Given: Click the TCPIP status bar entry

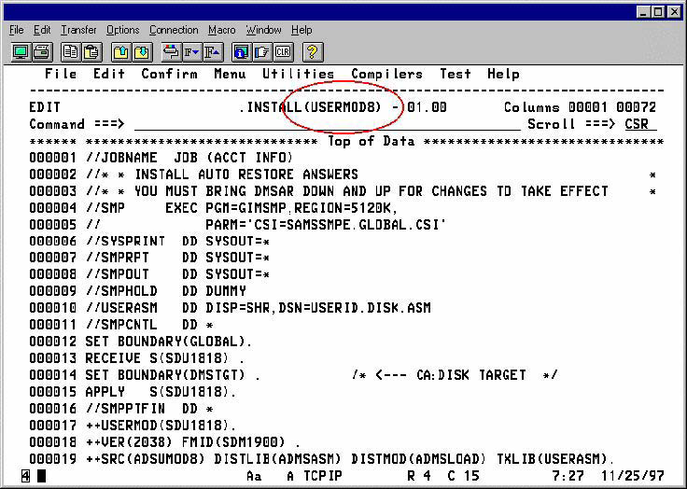Looking at the screenshot, I should coord(322,476).
